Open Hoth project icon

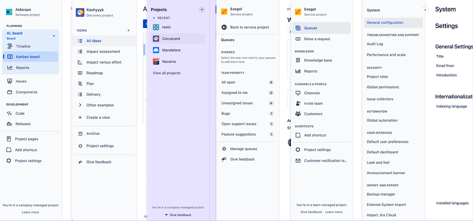coord(156,27)
